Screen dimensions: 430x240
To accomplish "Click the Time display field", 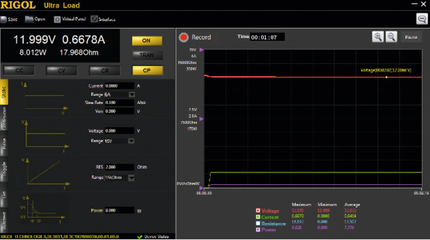I will [267, 37].
